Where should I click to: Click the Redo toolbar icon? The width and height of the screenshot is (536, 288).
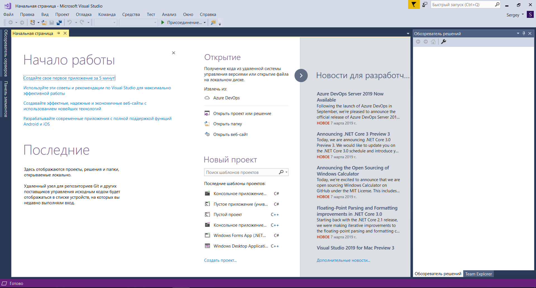(x=82, y=22)
